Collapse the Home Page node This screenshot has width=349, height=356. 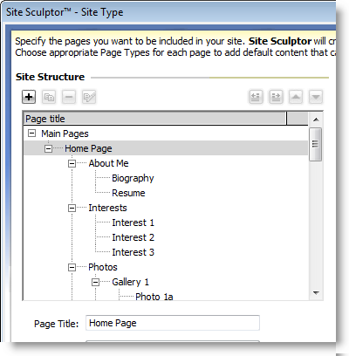[48, 148]
